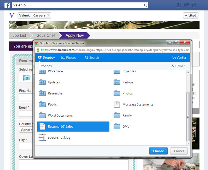
Task: Select the Updates folder name
Action: [x=54, y=82]
